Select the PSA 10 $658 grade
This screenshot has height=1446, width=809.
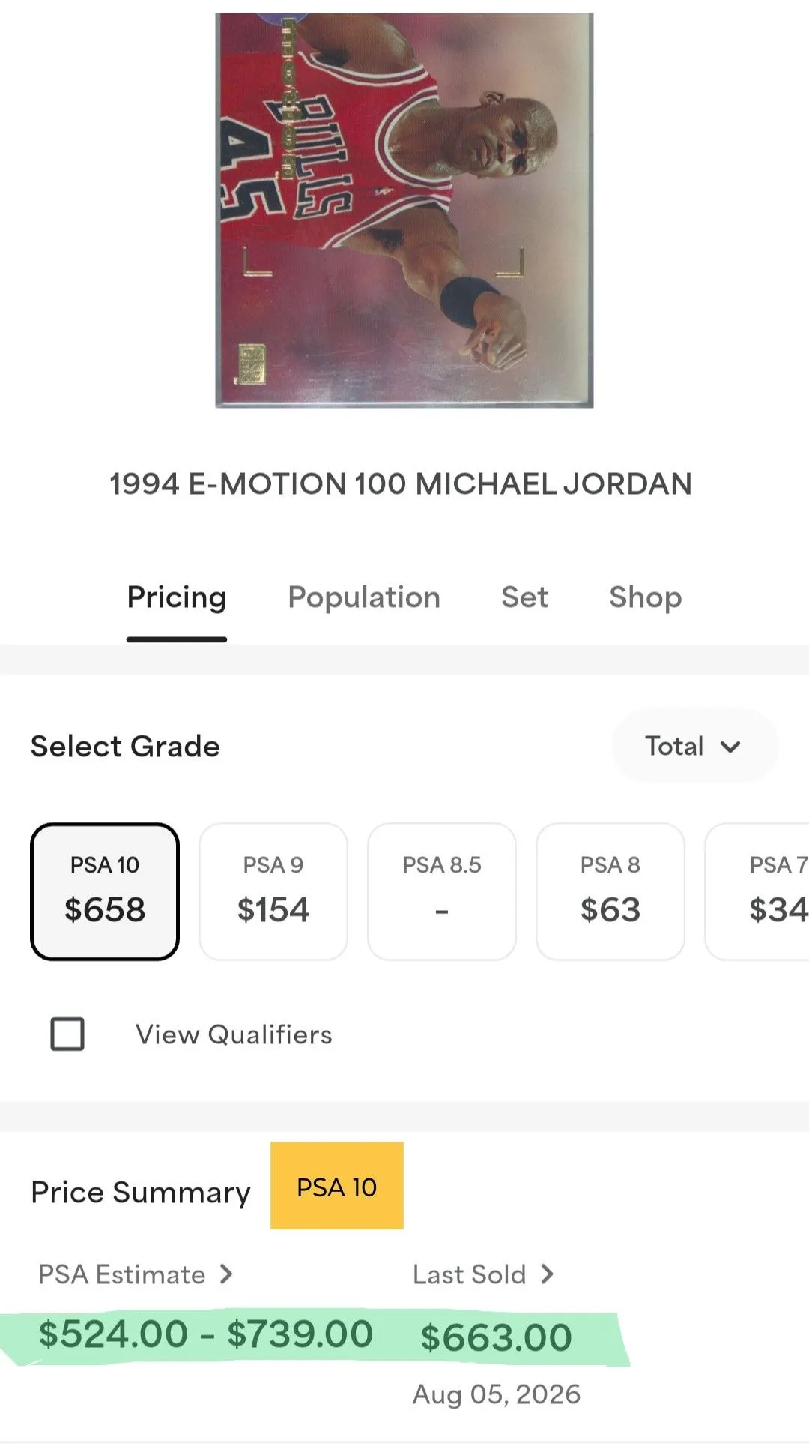coord(105,891)
